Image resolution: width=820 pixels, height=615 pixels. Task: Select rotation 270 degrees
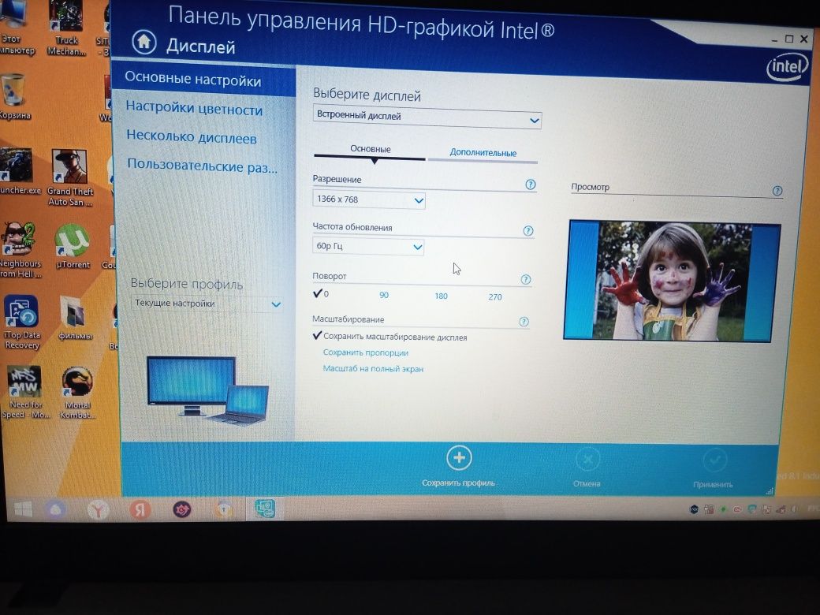(494, 297)
